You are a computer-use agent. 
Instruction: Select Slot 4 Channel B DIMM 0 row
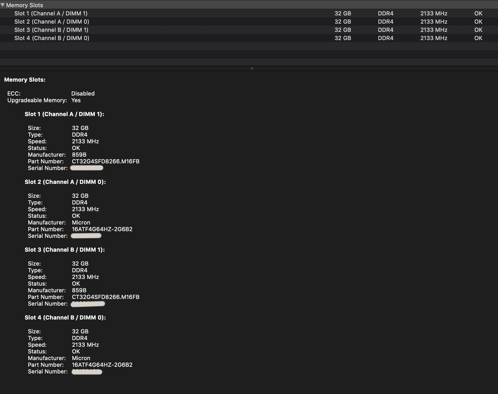52,38
